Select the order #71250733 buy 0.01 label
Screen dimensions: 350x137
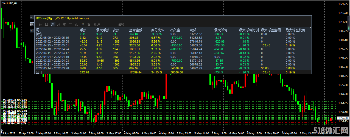click(15, 100)
